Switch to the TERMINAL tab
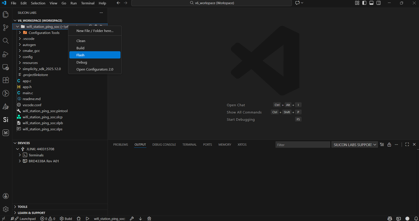The width and height of the screenshot is (419, 221). 189,144
